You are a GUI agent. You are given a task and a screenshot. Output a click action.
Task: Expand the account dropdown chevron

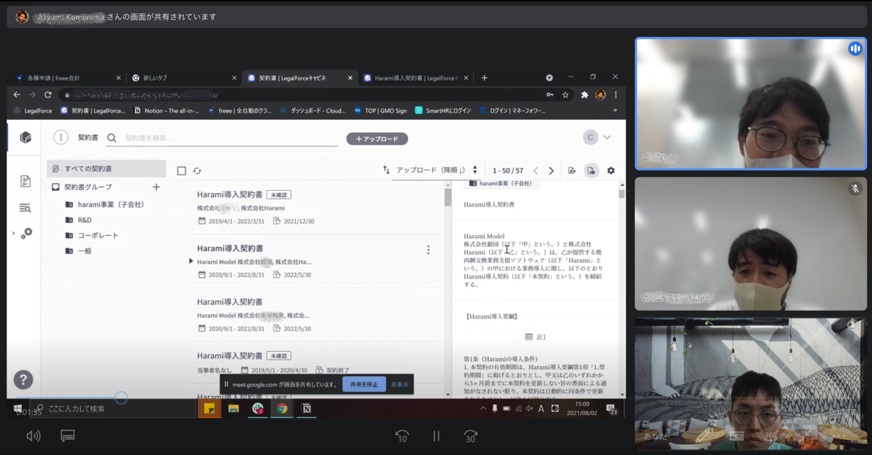pos(607,137)
